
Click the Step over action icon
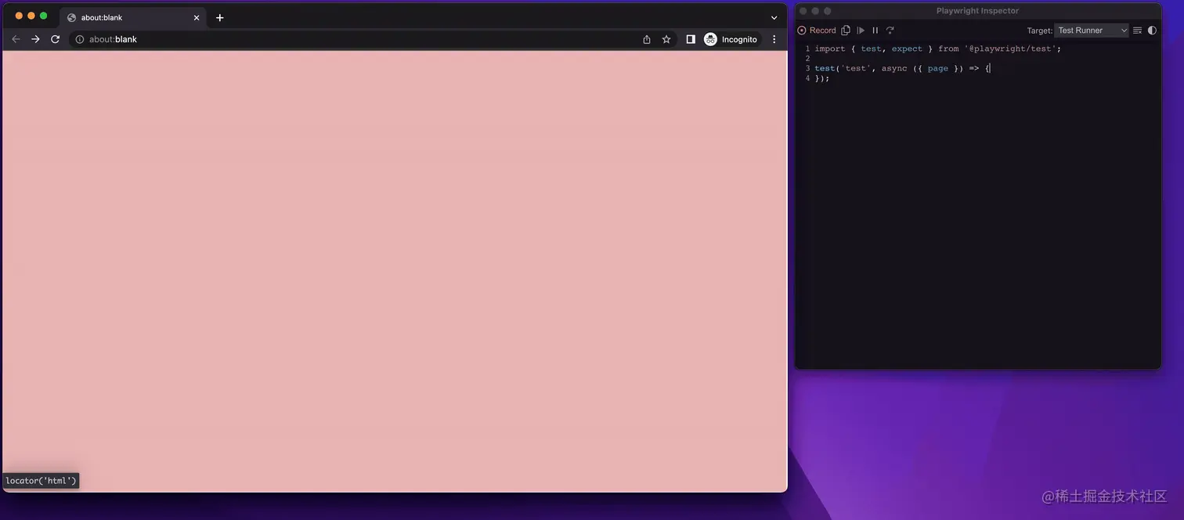tap(890, 30)
